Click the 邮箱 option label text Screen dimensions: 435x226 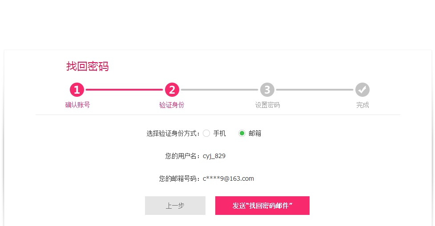255,134
